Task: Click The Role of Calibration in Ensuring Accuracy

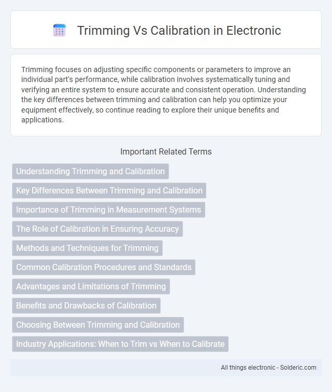Action: (98, 229)
